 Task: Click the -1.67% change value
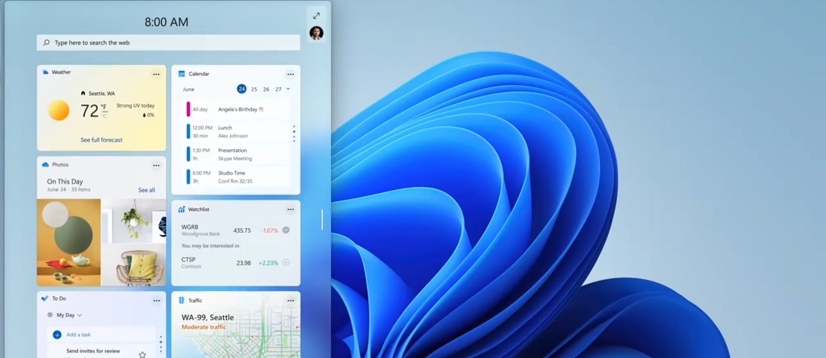click(270, 231)
